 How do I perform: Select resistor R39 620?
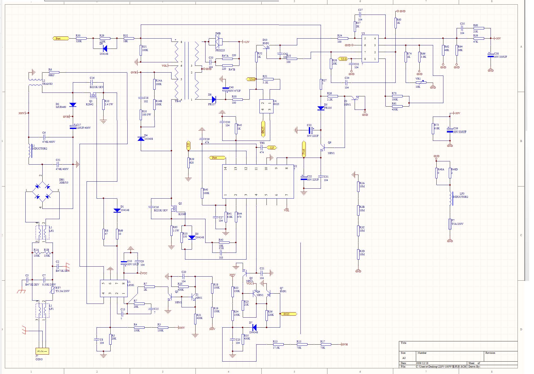point(188,163)
